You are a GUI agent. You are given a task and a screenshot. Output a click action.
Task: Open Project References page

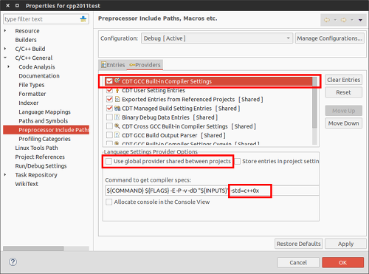coord(40,157)
